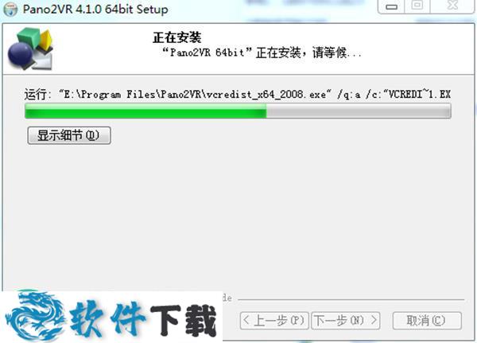
Task: Click the blue dragon watermark logo
Action: point(35,315)
